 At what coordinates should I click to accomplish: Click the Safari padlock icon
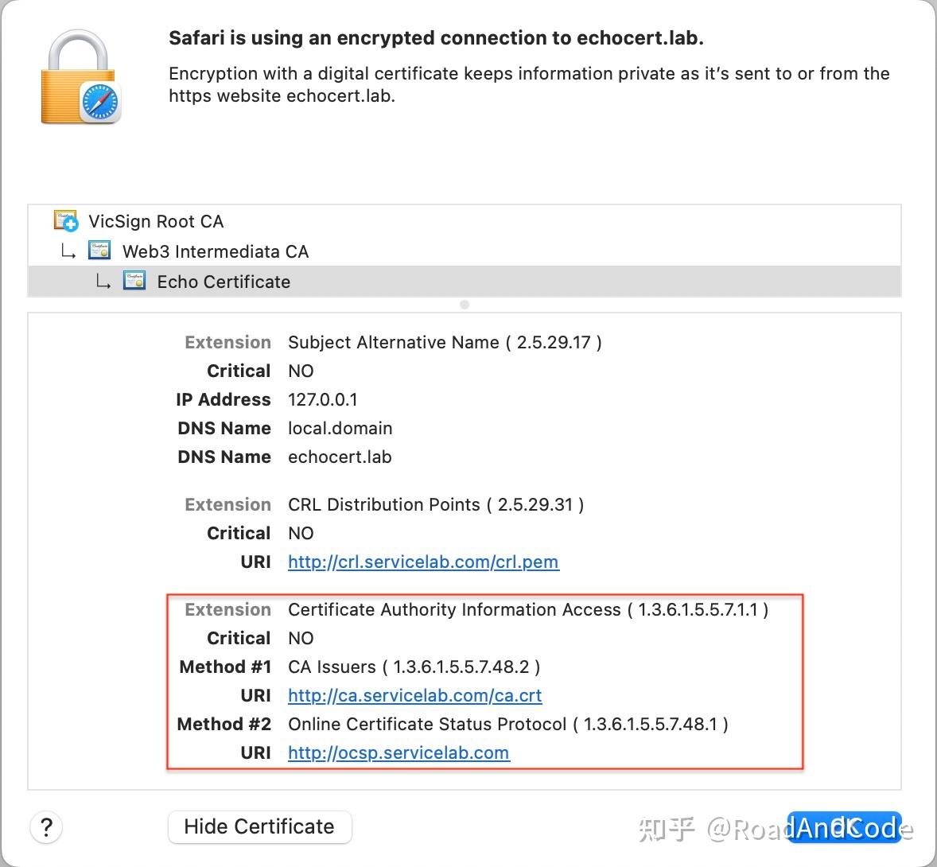80,78
